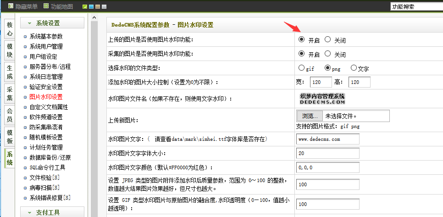Select gif as watermark file type
Screen dimensions: 443x217
click(x=301, y=68)
